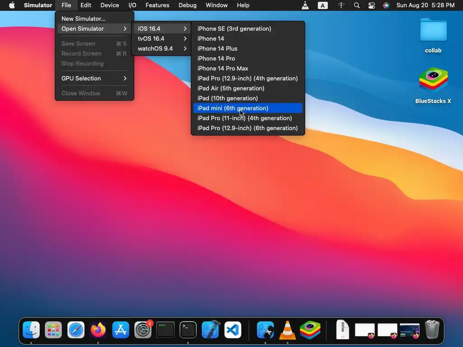Choose New Simulator... from File menu
The image size is (463, 347).
[94, 19]
